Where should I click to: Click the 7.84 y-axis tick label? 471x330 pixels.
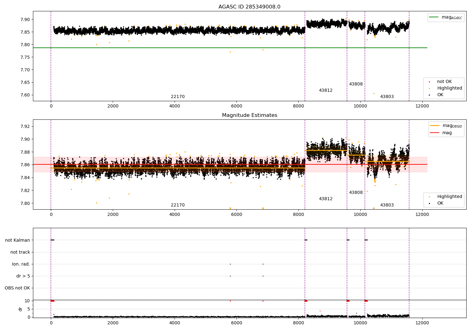pyautogui.click(x=25, y=178)
